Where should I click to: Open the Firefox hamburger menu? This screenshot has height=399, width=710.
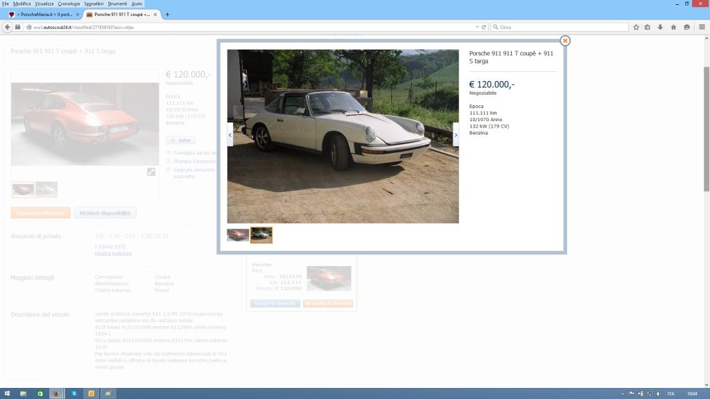702,27
